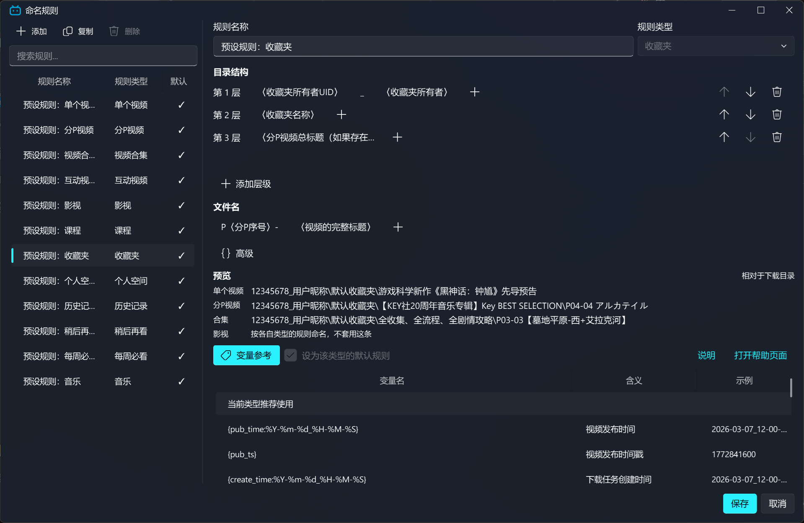The image size is (804, 523).
Task: Move 第 2 层 up with arrow icon
Action: [x=724, y=115]
